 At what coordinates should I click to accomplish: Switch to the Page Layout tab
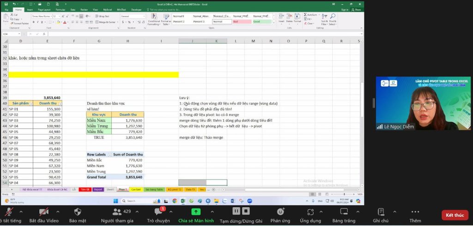[x=44, y=10]
